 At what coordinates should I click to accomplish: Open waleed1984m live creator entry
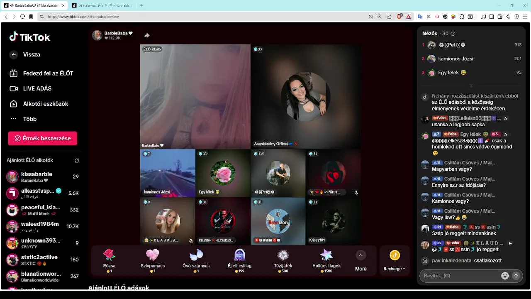pyautogui.click(x=42, y=226)
